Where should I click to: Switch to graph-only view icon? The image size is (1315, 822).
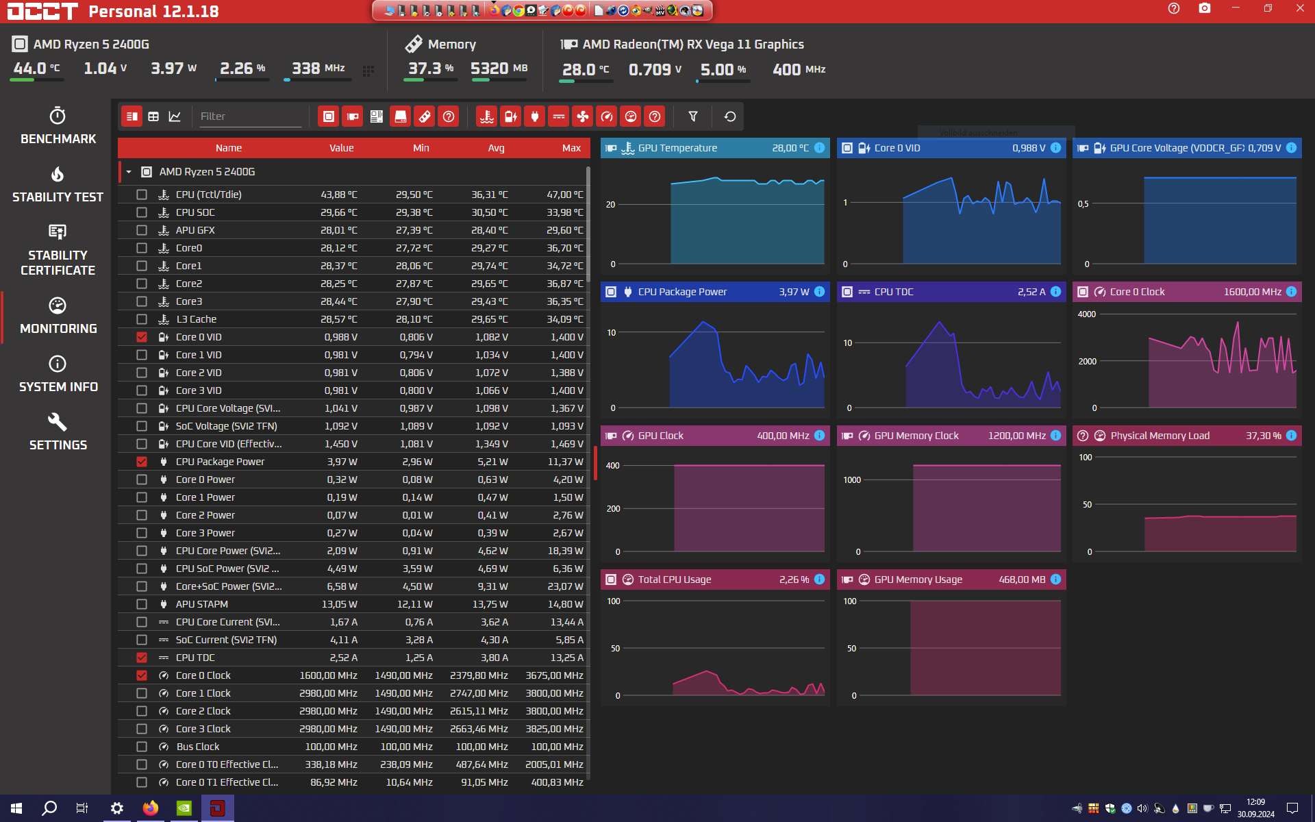click(175, 116)
